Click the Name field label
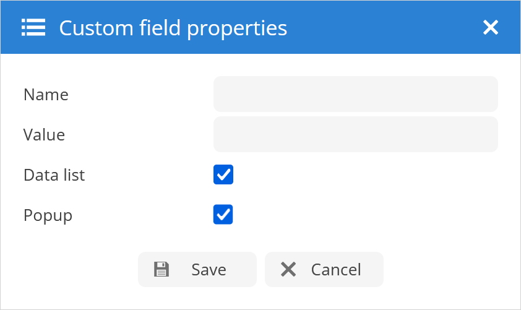 pos(46,95)
